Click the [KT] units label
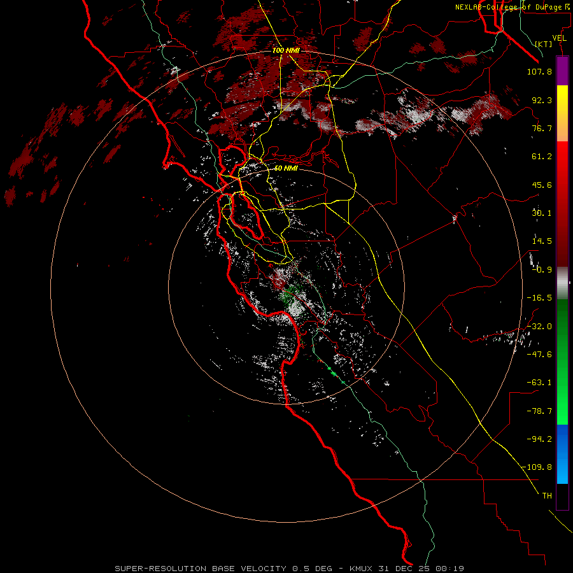 pyautogui.click(x=544, y=44)
